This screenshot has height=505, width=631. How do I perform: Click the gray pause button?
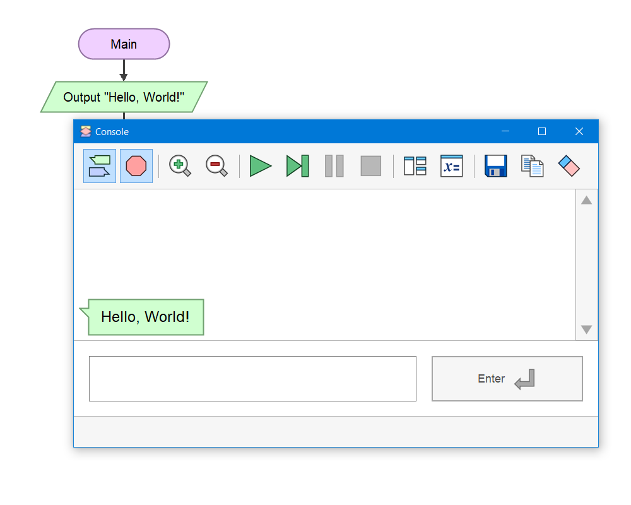tap(334, 166)
